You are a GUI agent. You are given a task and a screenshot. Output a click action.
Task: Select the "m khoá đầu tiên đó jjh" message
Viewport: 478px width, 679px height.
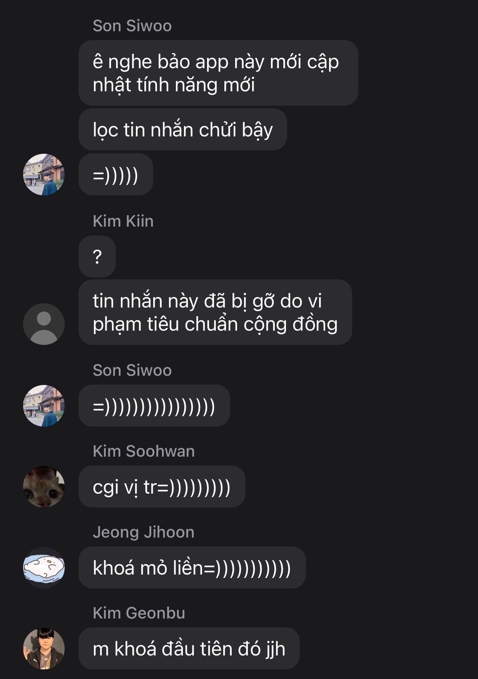[x=189, y=649]
